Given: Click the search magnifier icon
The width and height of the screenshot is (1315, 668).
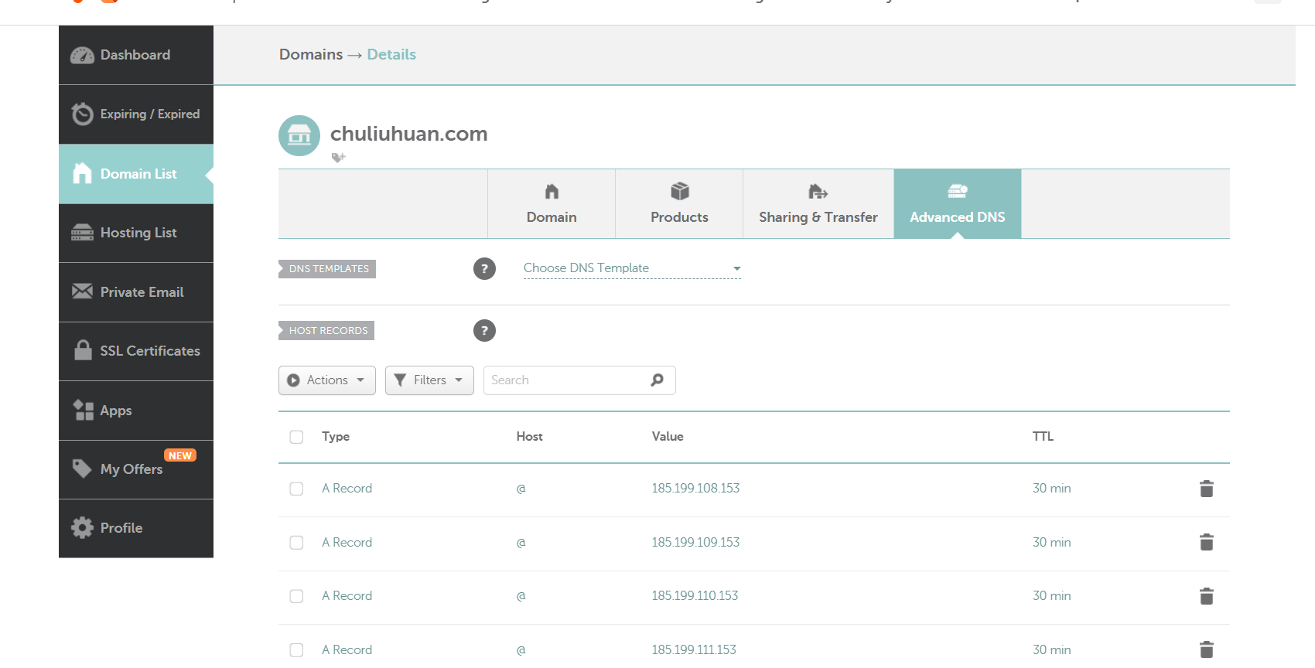Looking at the screenshot, I should [657, 380].
